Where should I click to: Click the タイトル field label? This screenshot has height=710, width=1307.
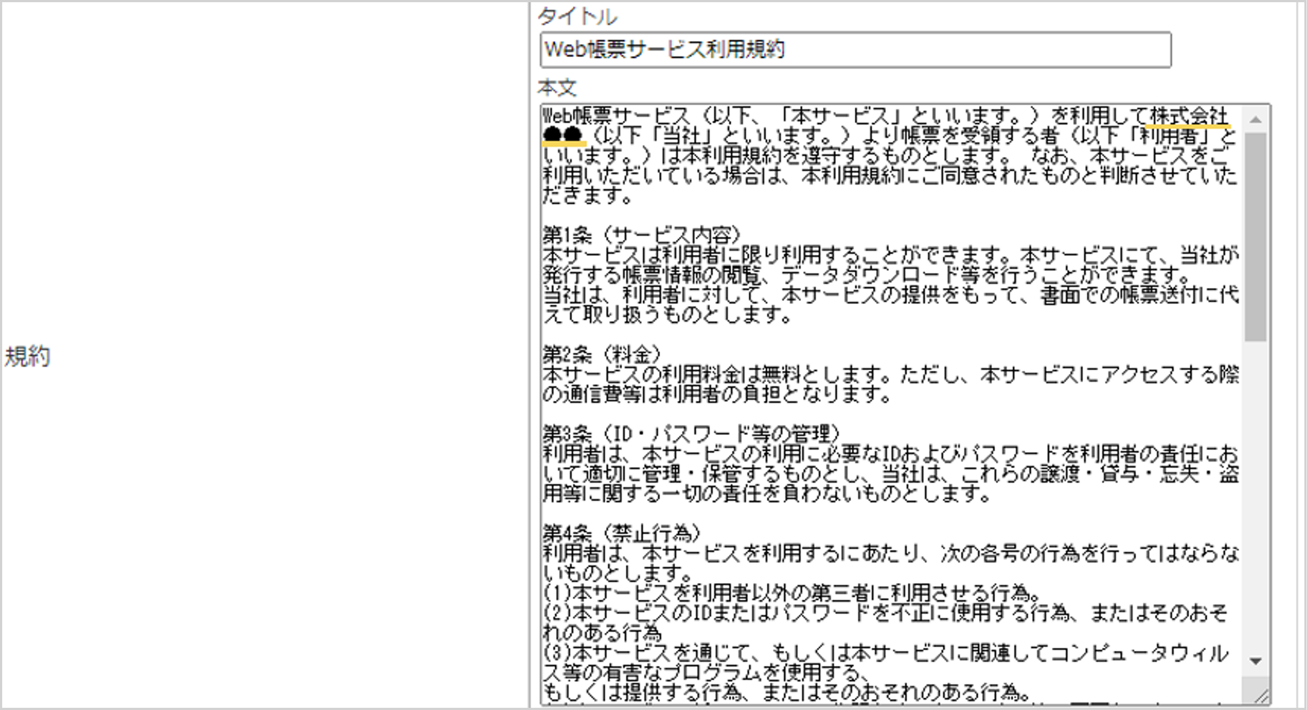pos(576,17)
